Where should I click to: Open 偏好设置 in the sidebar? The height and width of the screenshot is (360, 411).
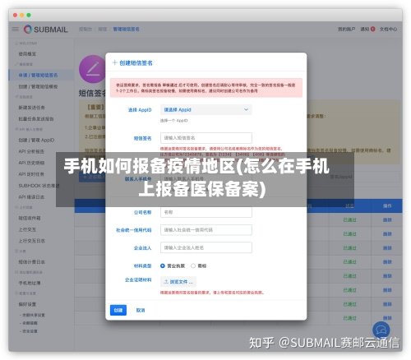click(27, 304)
